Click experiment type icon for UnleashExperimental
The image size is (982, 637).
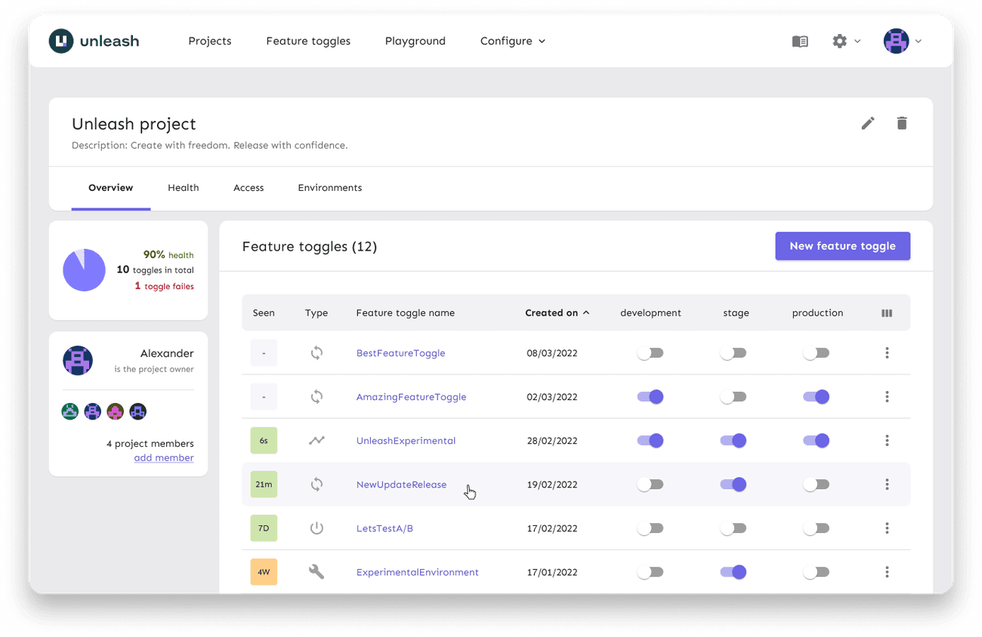coord(317,441)
